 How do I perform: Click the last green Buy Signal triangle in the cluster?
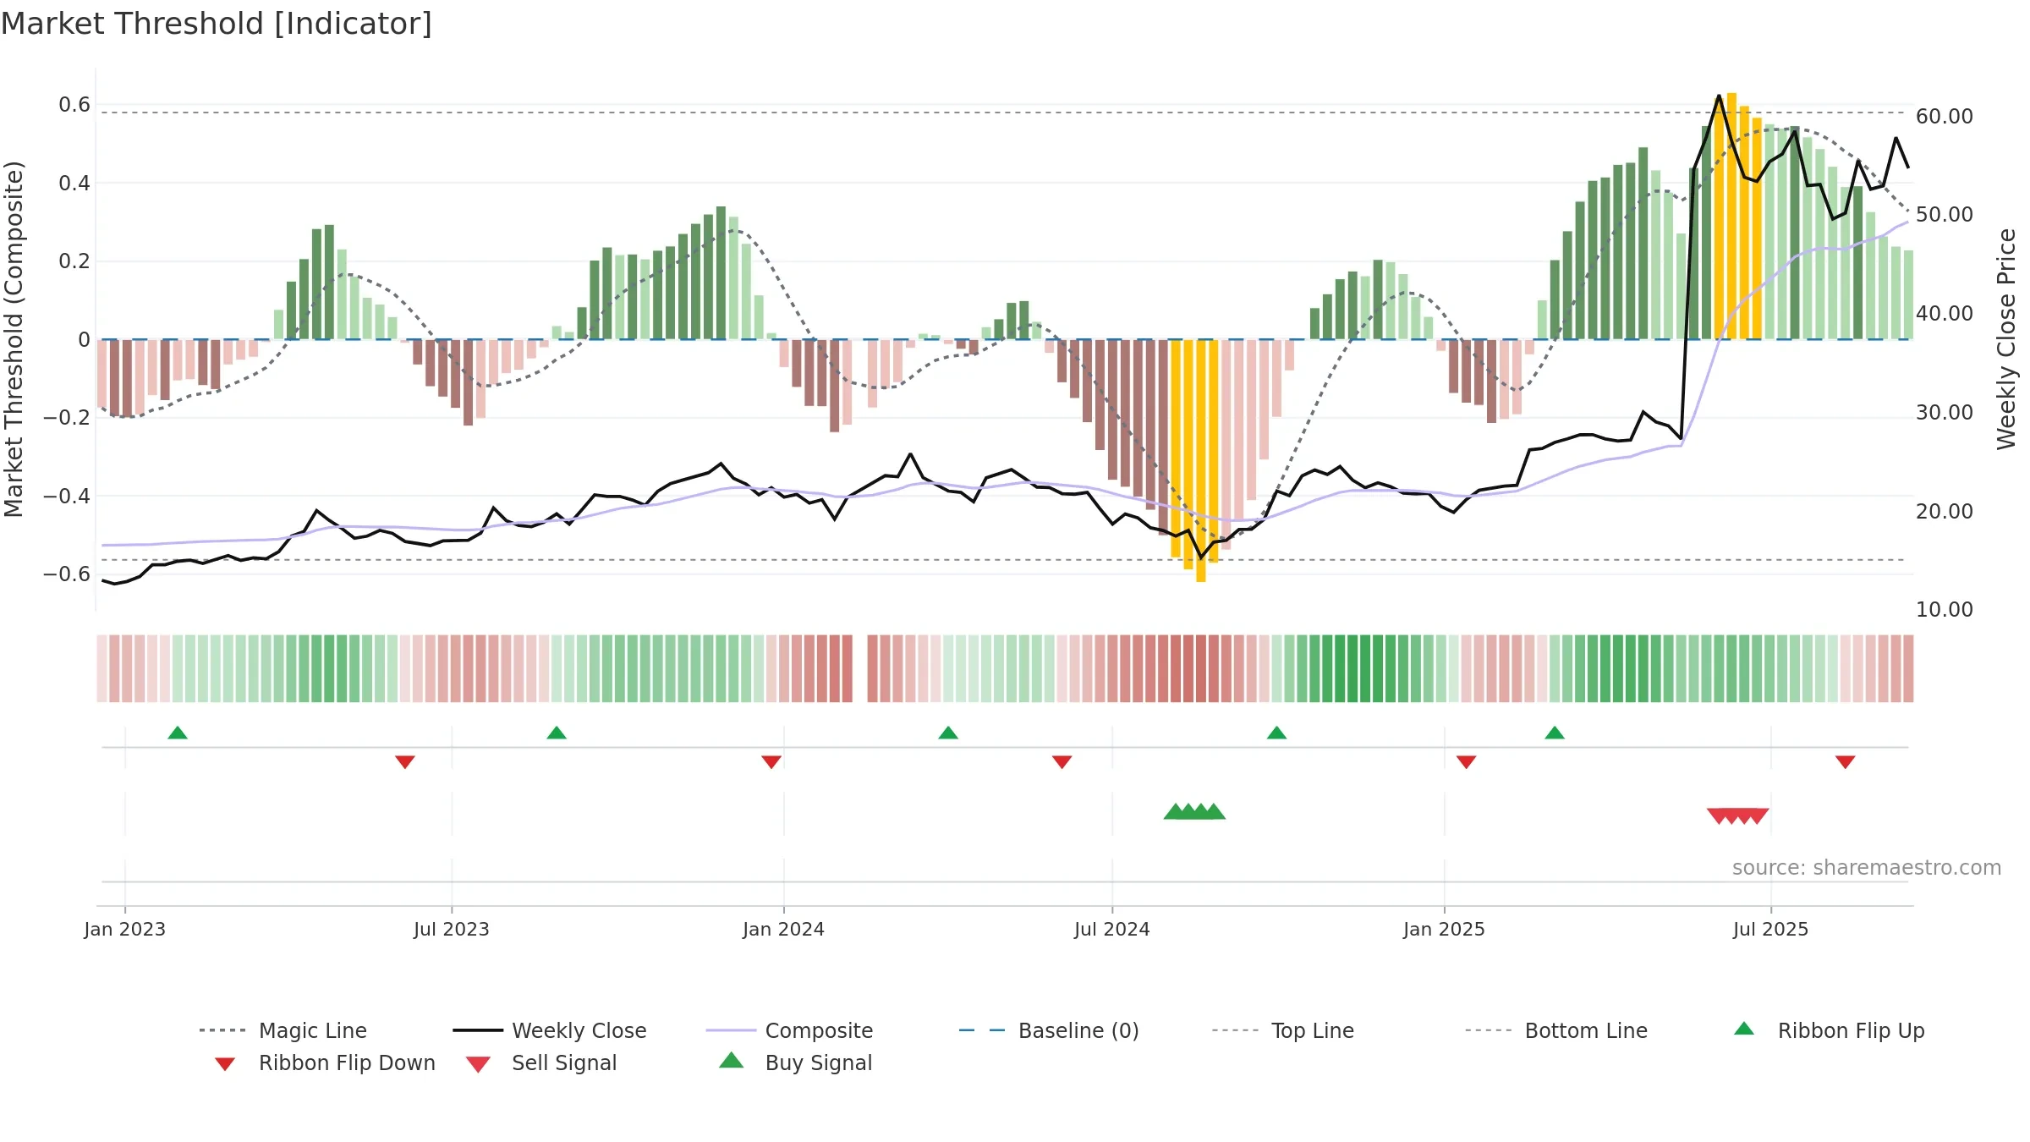pyautogui.click(x=1214, y=811)
